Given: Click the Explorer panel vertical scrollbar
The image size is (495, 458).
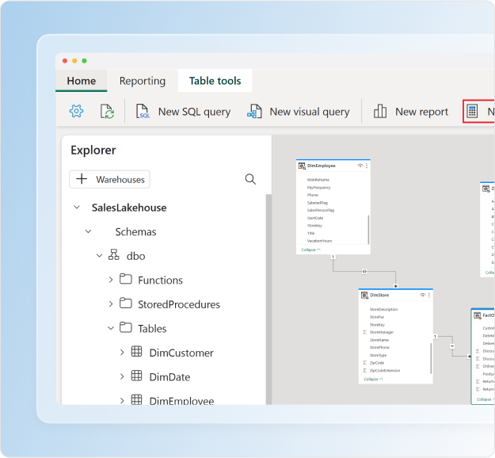Looking at the screenshot, I should click(268, 299).
